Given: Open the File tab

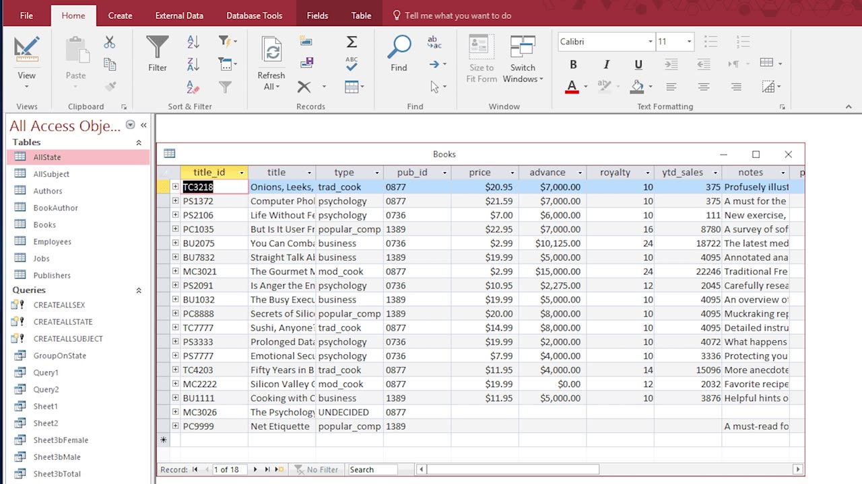Looking at the screenshot, I should pos(26,15).
